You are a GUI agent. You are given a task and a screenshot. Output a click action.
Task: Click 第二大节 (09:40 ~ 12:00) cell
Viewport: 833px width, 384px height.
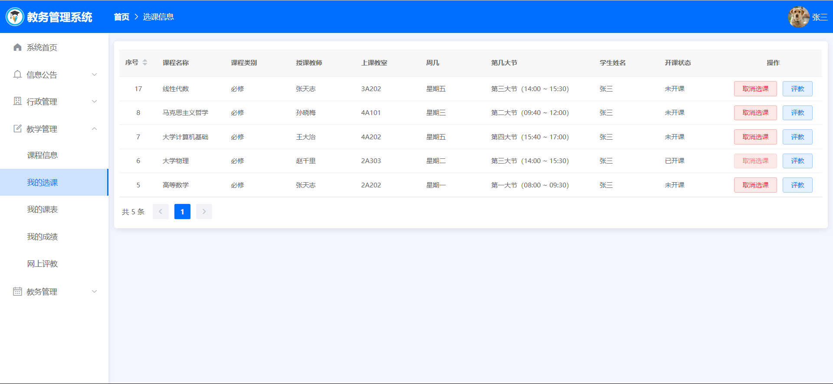pyautogui.click(x=530, y=113)
